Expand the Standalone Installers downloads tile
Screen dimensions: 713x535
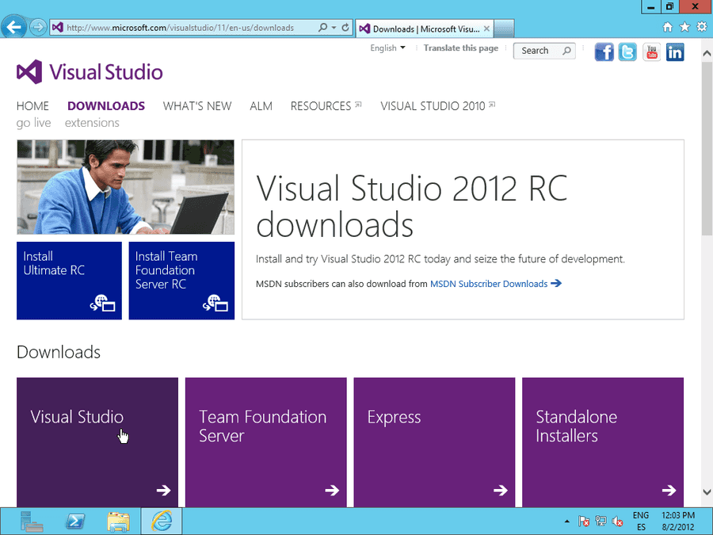point(603,442)
